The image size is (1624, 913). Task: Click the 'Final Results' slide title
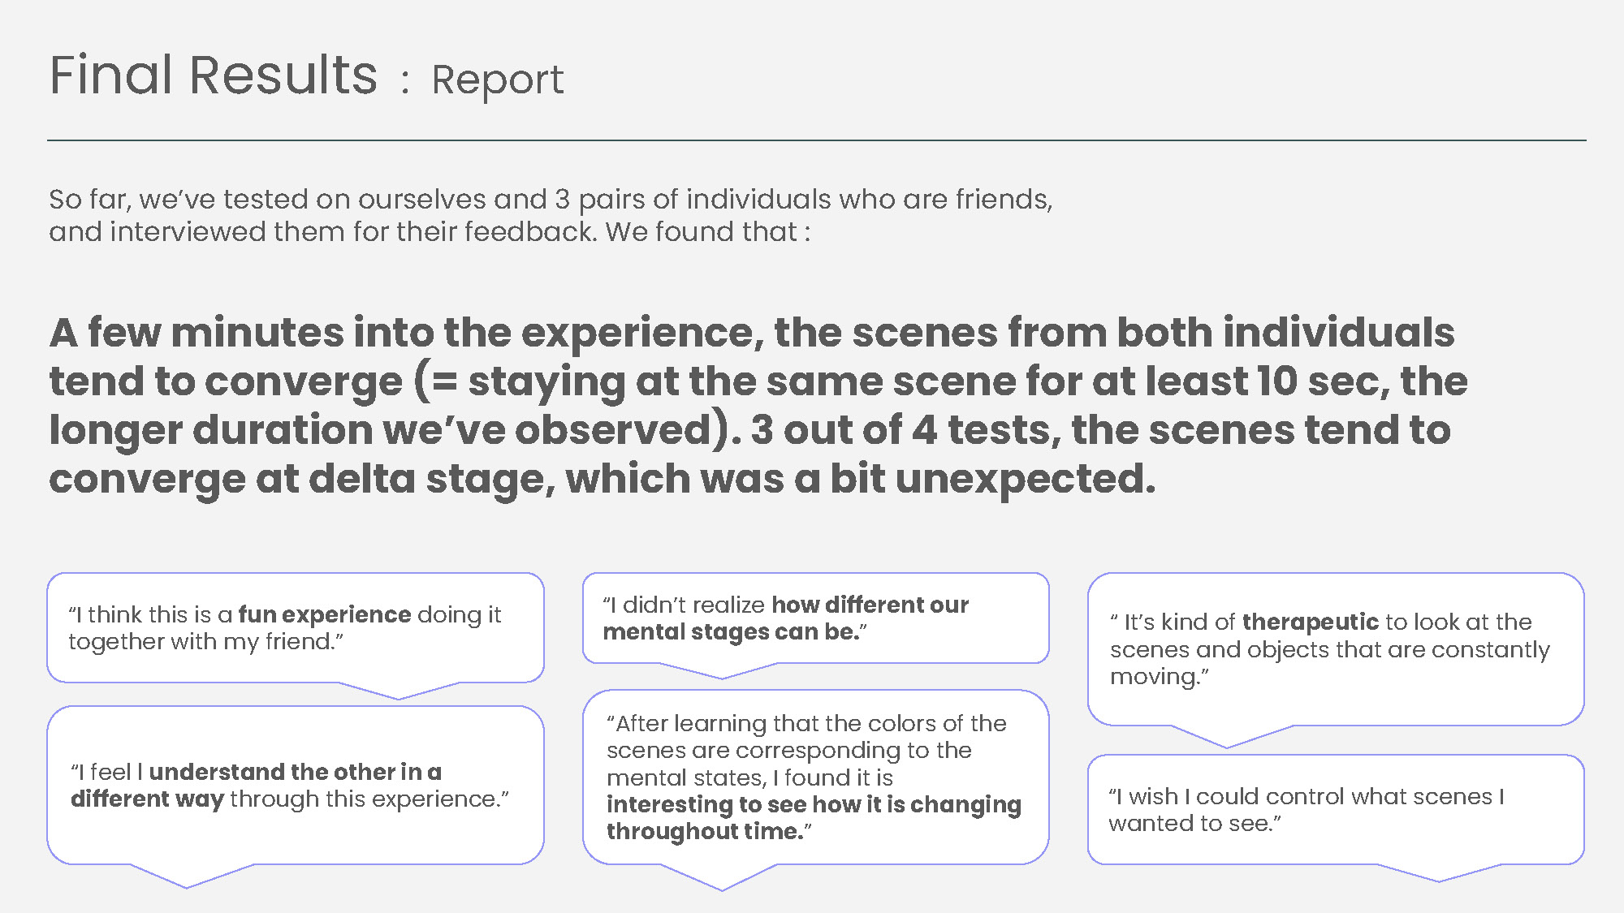pyautogui.click(x=214, y=75)
